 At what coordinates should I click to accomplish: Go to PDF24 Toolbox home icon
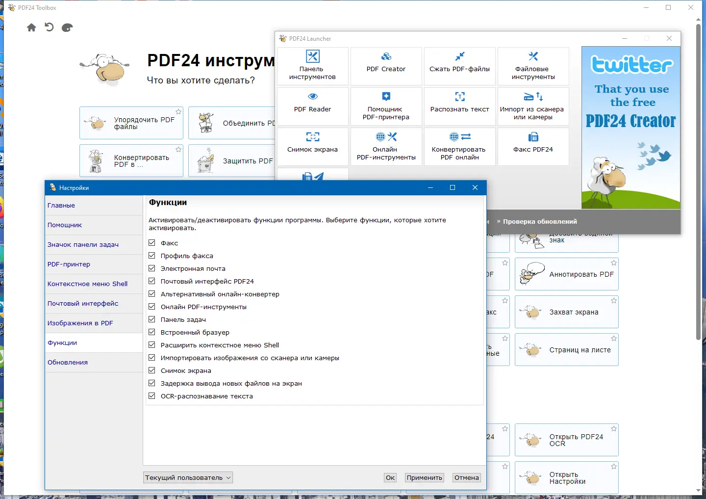click(31, 27)
